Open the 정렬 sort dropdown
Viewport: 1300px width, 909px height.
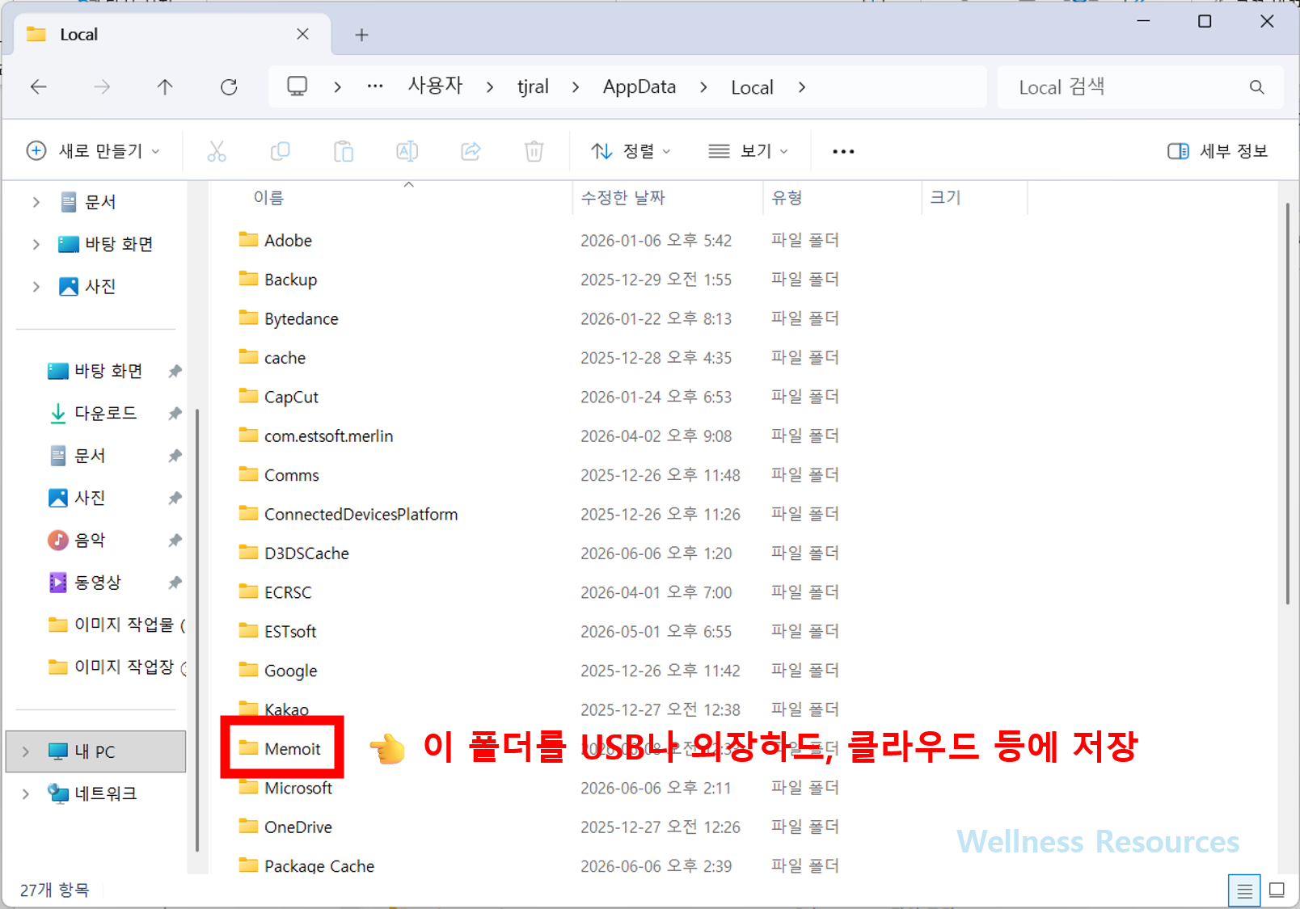pos(631,151)
